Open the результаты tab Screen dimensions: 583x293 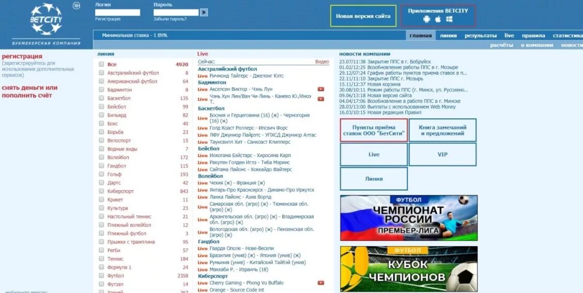click(x=480, y=36)
